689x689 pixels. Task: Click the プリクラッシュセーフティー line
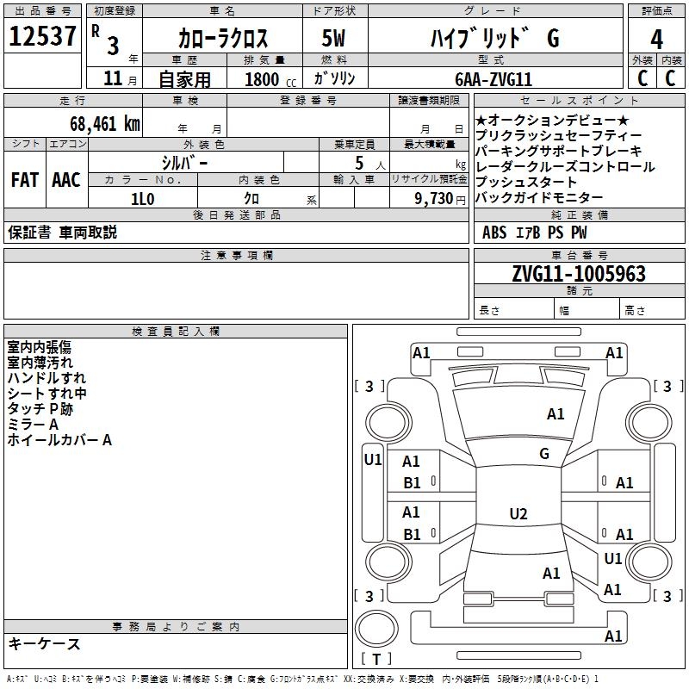tap(558, 135)
